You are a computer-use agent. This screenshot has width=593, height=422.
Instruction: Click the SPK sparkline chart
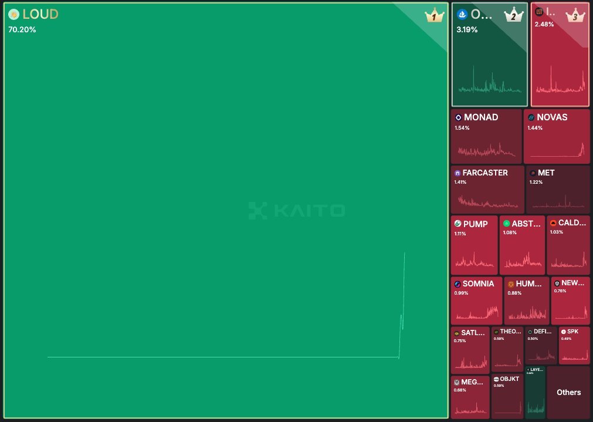click(574, 355)
